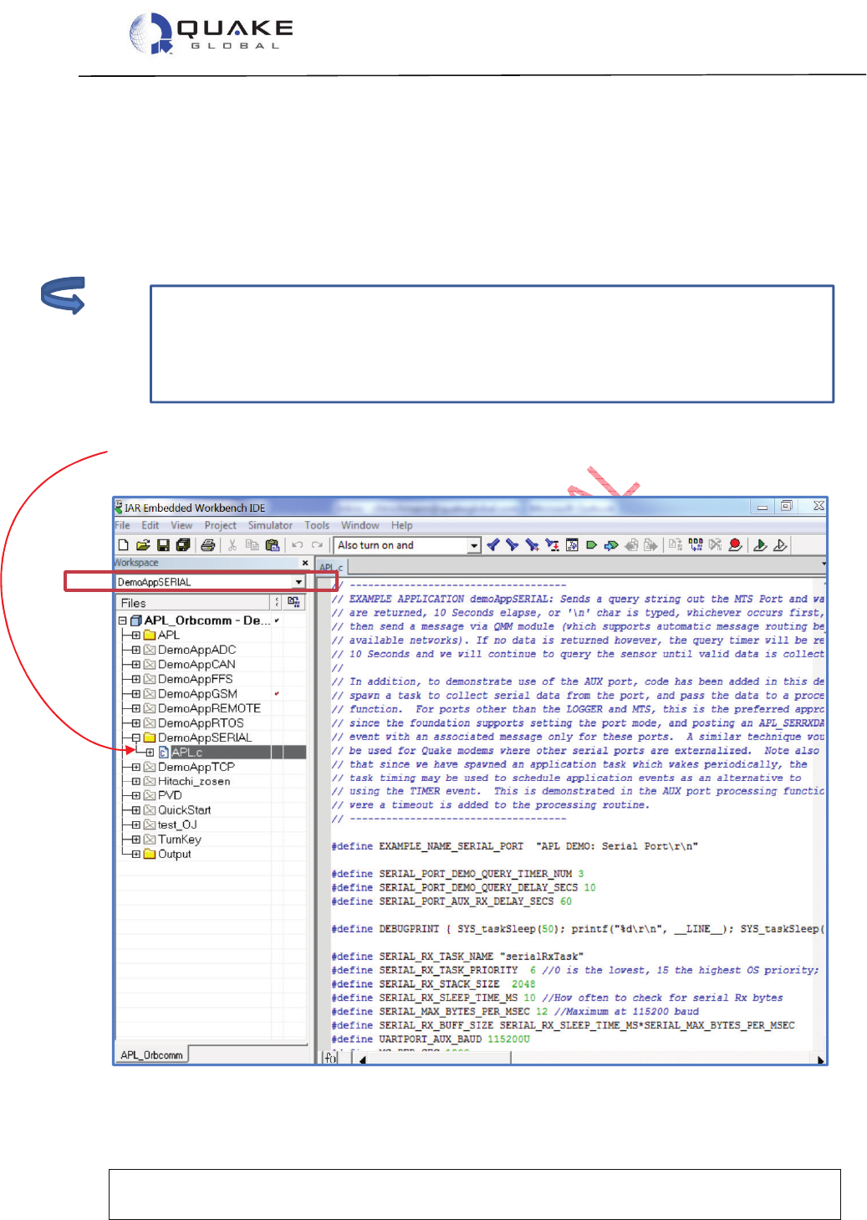Expand the APL.c file node
This screenshot has height=1220, width=867.
pyautogui.click(x=150, y=752)
